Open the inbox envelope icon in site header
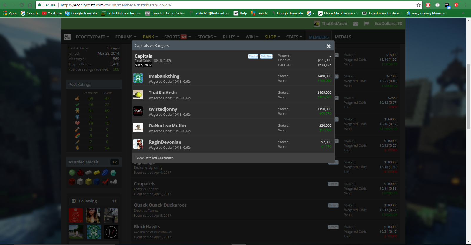The width and height of the screenshot is (471, 245). pos(356,24)
